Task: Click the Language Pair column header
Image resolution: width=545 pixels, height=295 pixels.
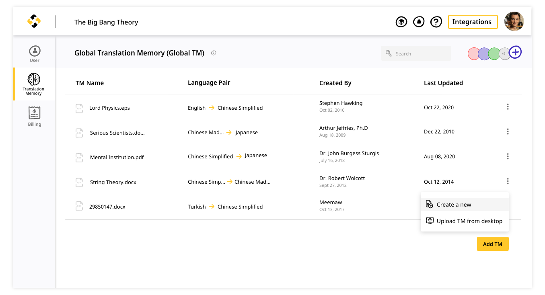Action: (209, 83)
